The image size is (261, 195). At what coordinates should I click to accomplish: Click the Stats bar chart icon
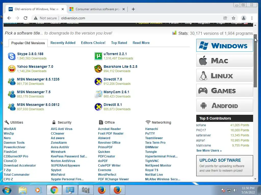(x=174, y=33)
